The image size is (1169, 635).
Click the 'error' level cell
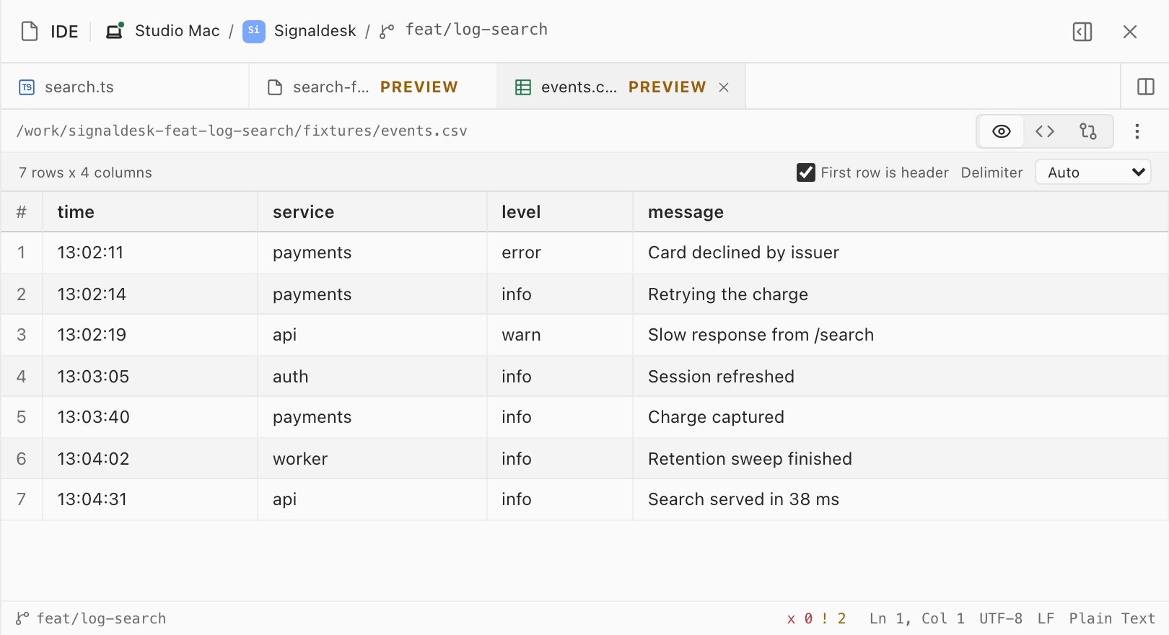coord(560,253)
